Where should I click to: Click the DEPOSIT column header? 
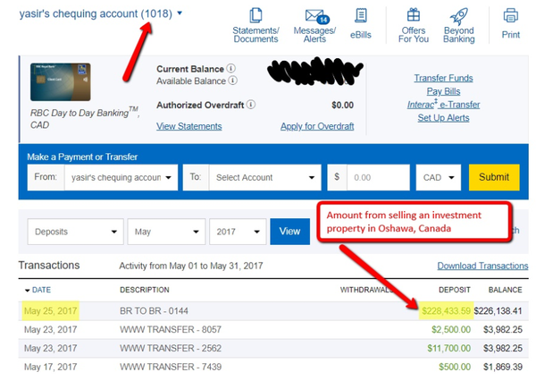(x=455, y=290)
